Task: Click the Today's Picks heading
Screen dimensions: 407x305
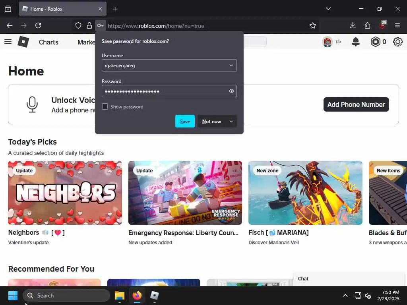Action: click(33, 142)
